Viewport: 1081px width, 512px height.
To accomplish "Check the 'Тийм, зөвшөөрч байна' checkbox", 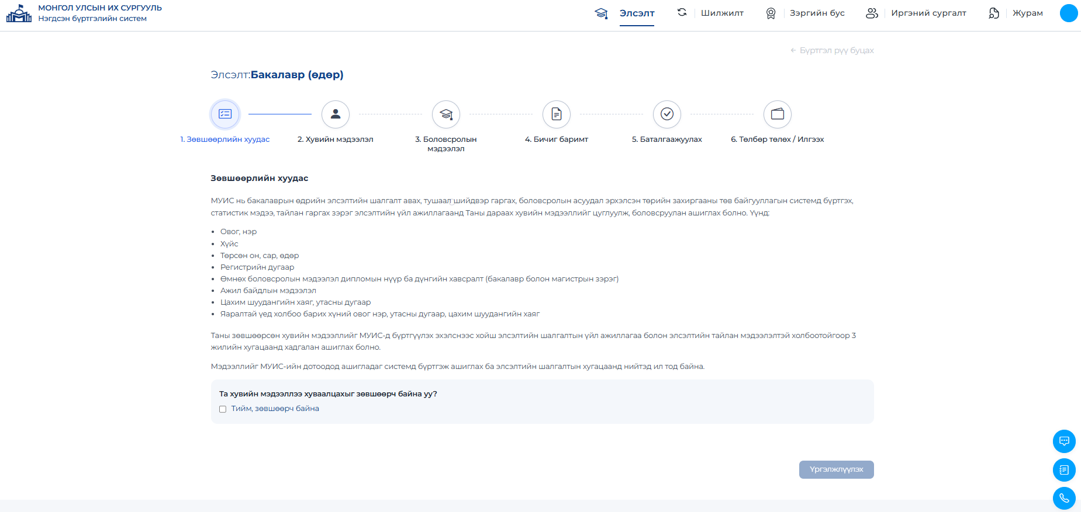I will pos(223,409).
